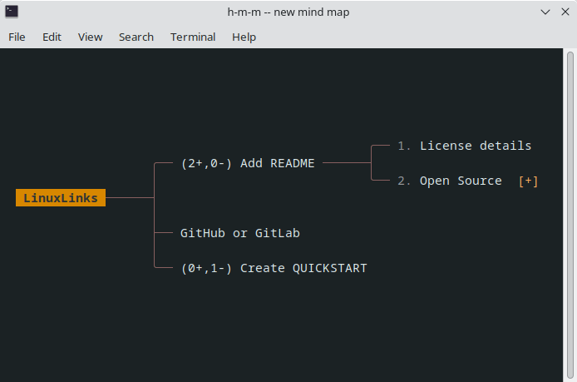
Task: Open the Edit menu
Action: click(x=52, y=37)
